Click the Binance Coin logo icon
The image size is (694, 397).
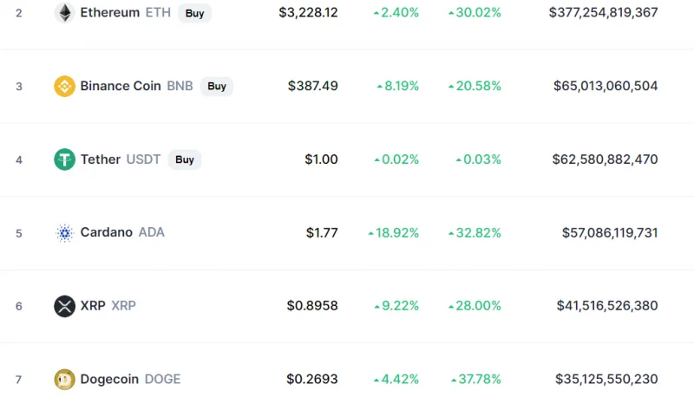point(64,86)
